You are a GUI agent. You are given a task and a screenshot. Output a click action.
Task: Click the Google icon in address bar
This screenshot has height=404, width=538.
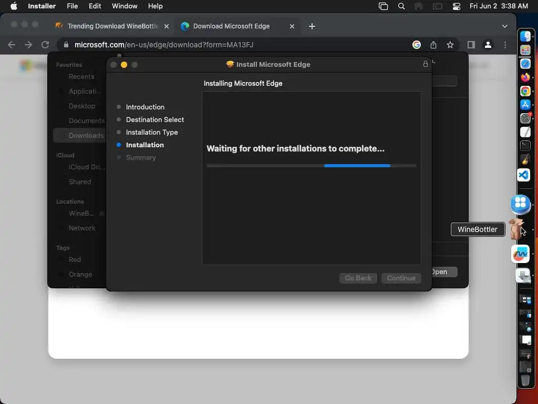[417, 45]
